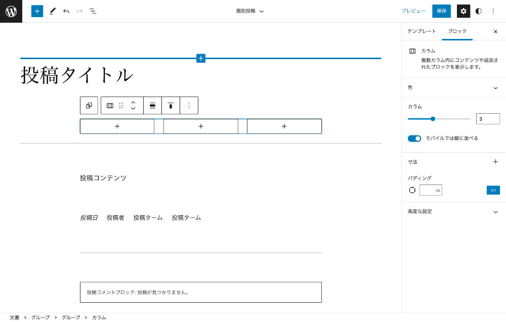Change vertical alignment in the toolbar
The width and height of the screenshot is (506, 322).
click(x=171, y=106)
